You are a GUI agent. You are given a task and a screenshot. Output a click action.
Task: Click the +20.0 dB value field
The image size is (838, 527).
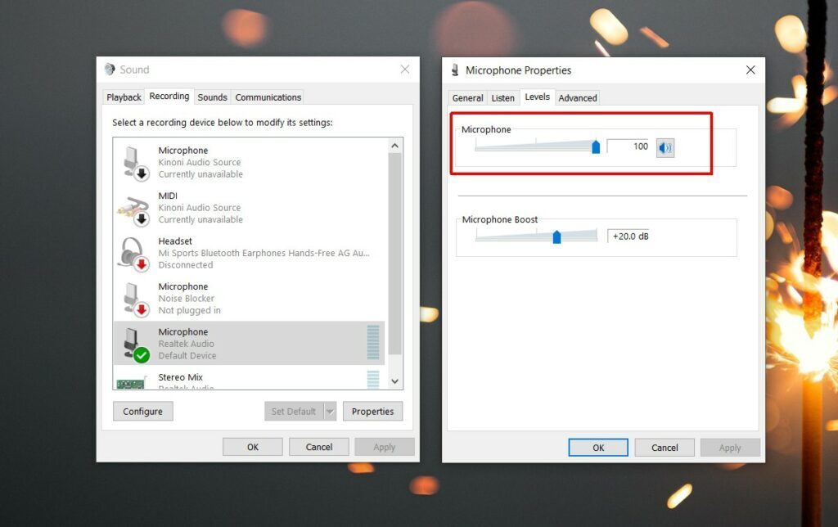tap(628, 236)
